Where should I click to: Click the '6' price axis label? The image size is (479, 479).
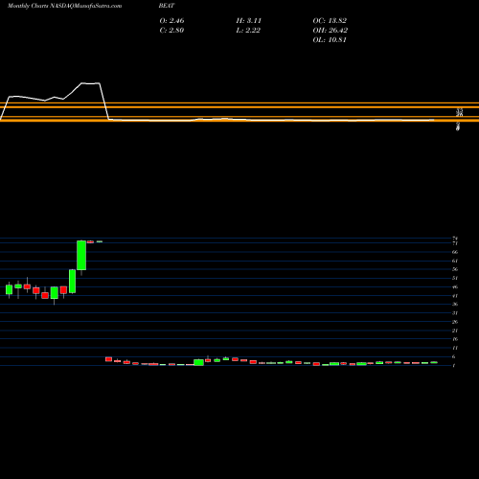coord(454,356)
